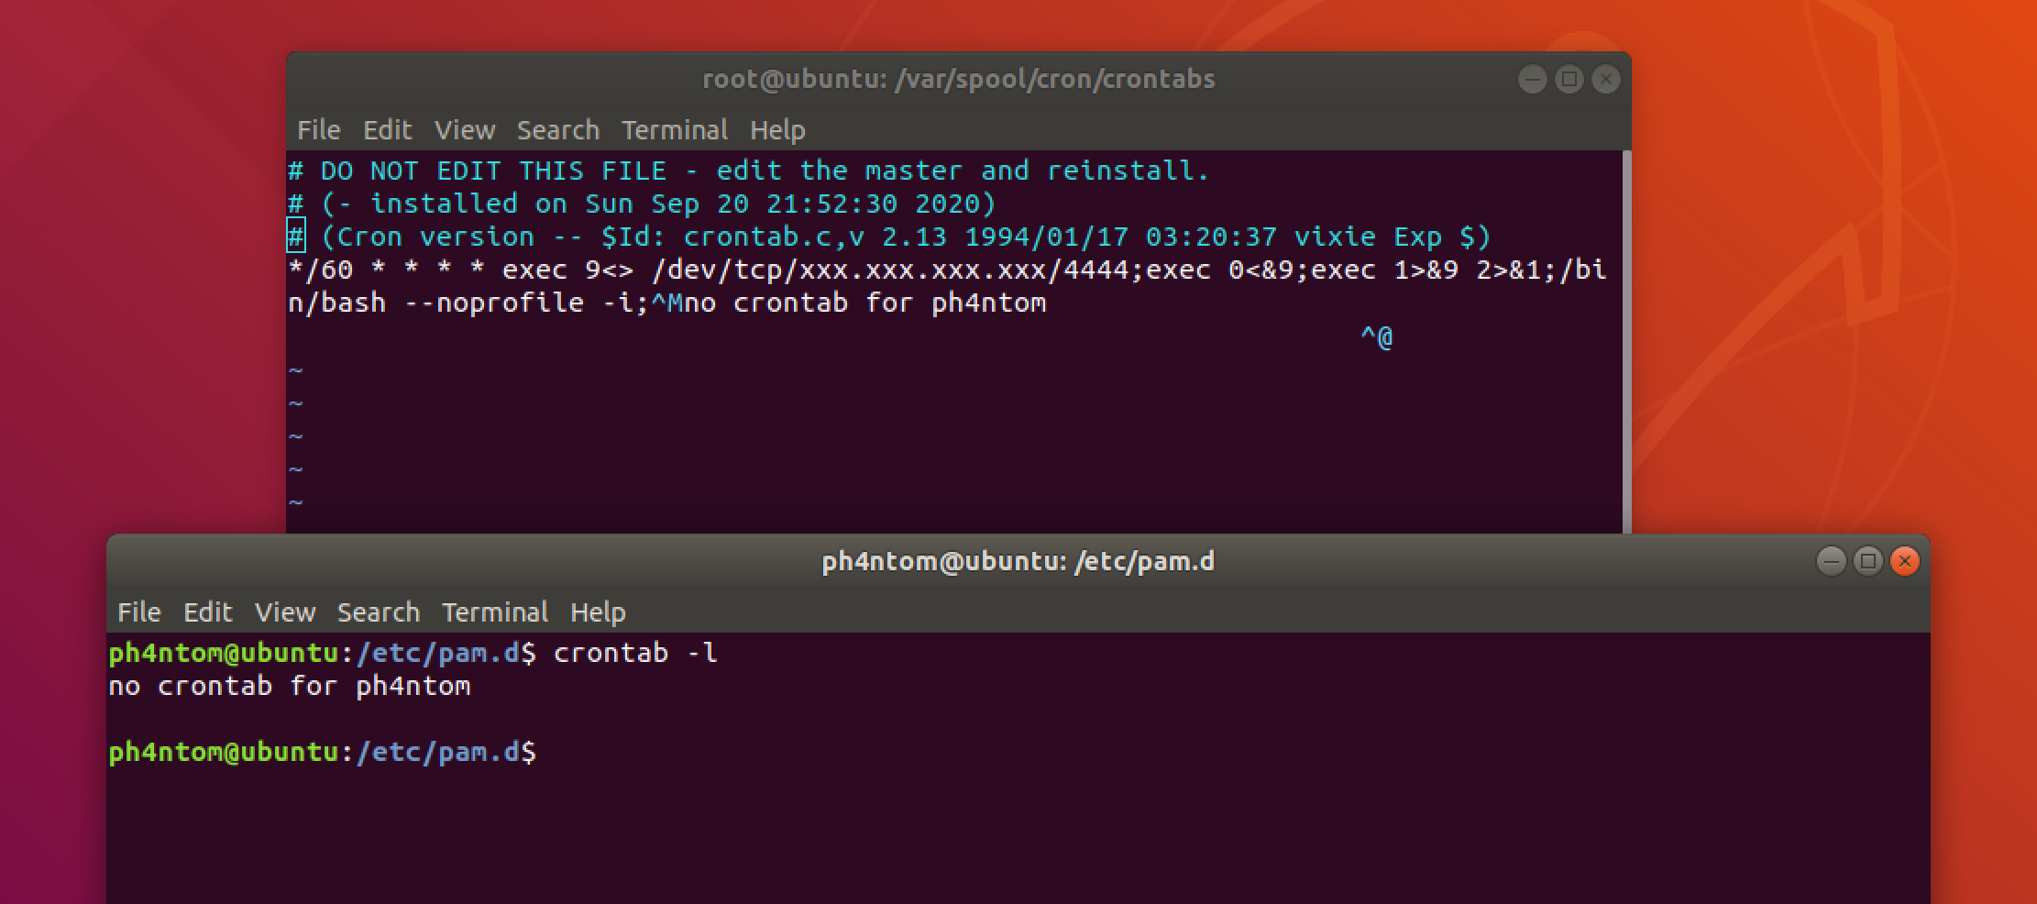Click the 'Cron version' comment line

point(889,237)
